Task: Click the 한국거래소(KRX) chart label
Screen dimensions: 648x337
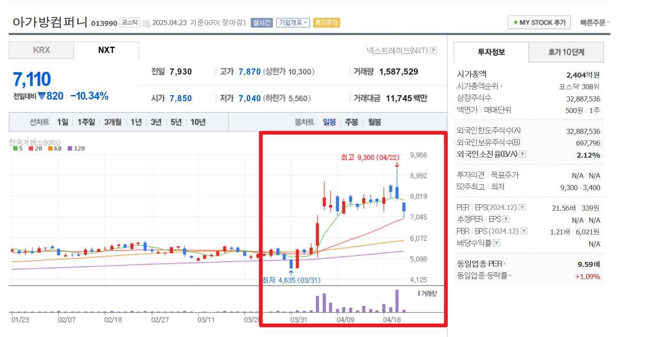Action: 35,142
